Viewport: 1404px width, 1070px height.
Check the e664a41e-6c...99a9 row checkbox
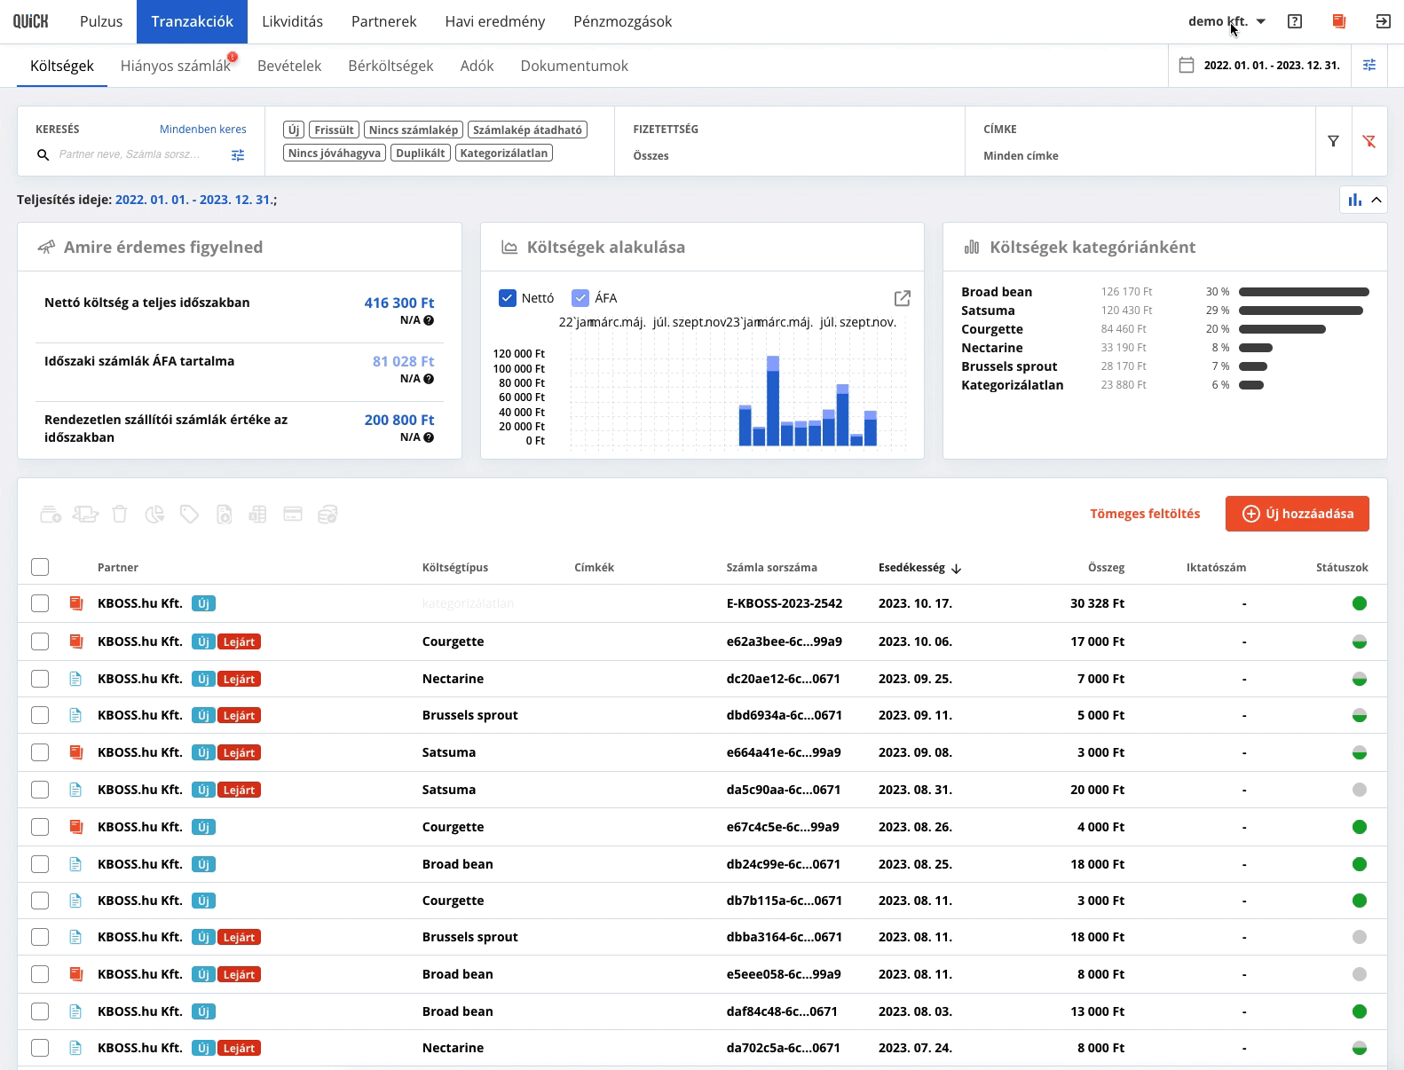(x=40, y=752)
